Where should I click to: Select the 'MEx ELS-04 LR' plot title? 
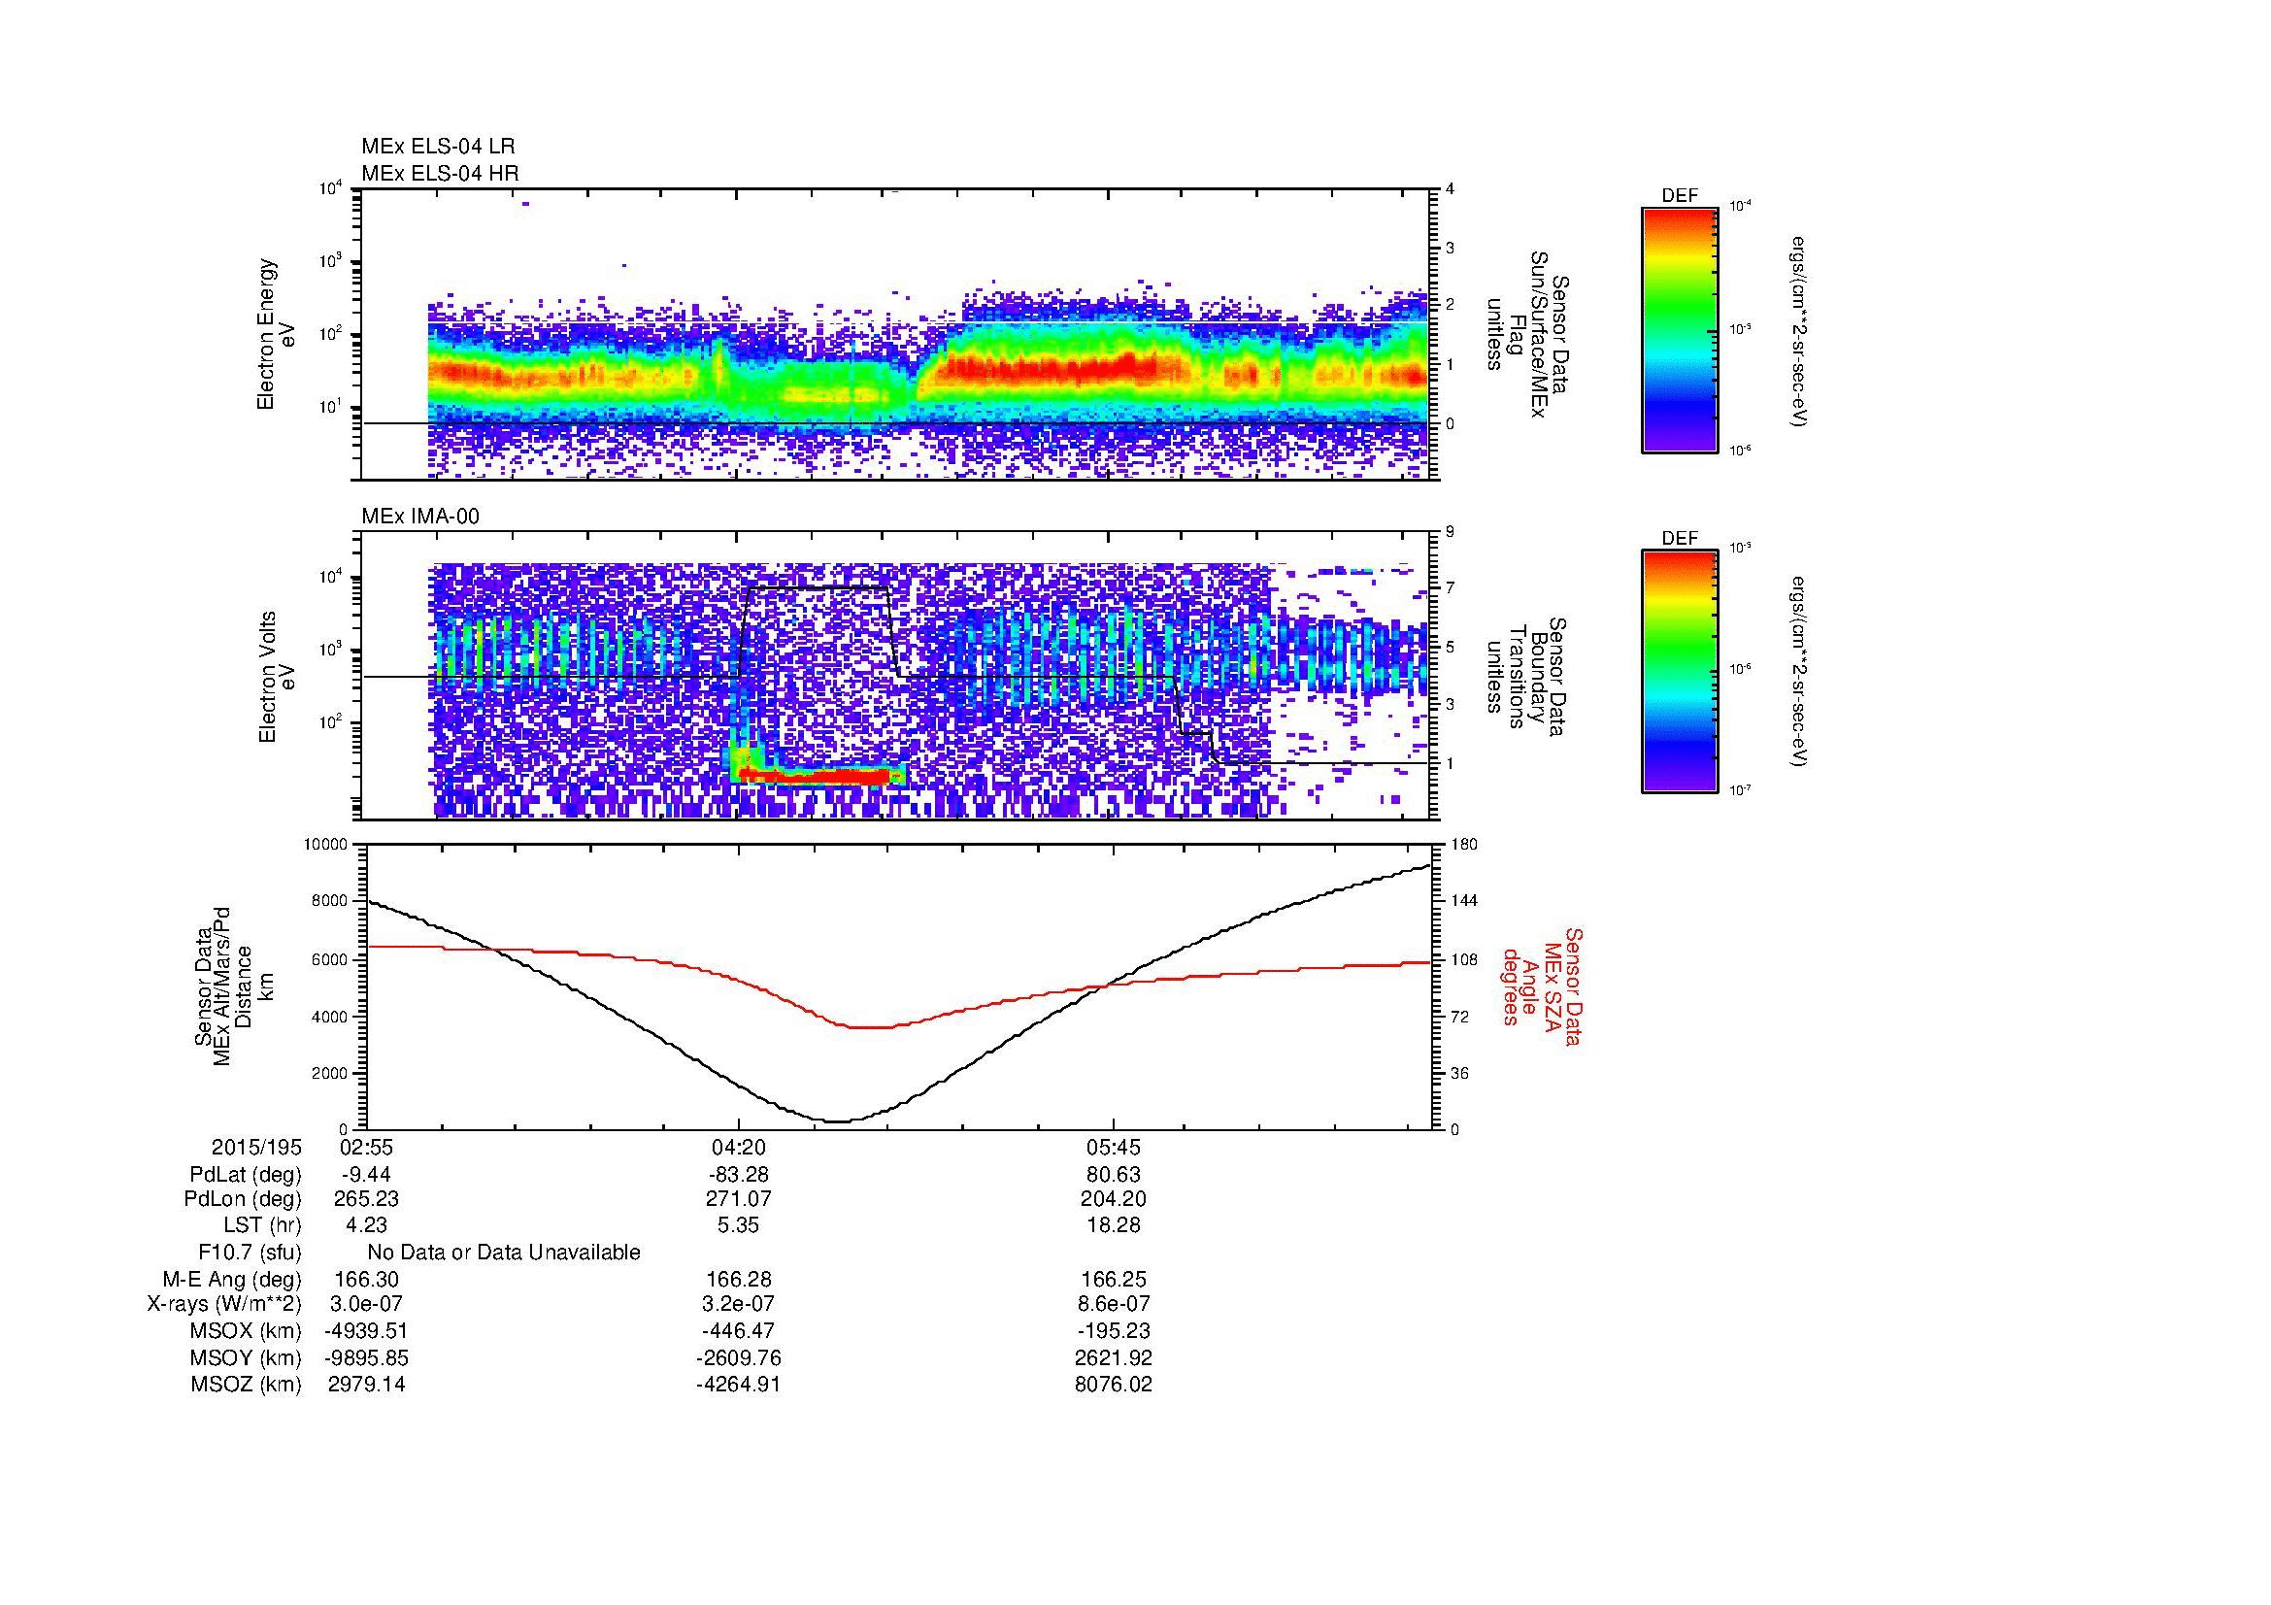click(x=438, y=147)
